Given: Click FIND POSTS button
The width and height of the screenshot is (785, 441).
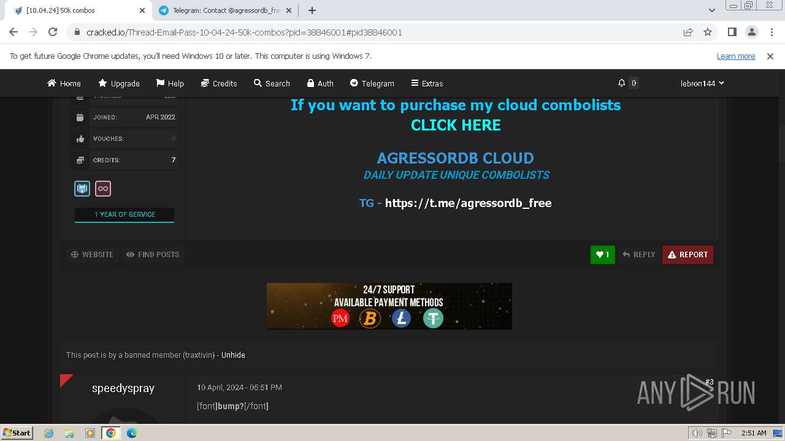Looking at the screenshot, I should (x=153, y=254).
